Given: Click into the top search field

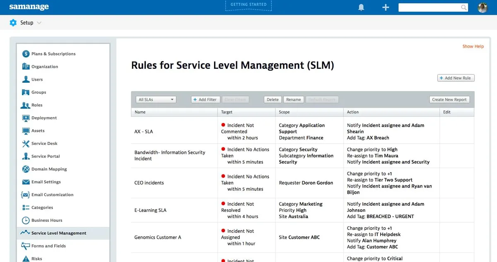Looking at the screenshot, I should [429, 7].
